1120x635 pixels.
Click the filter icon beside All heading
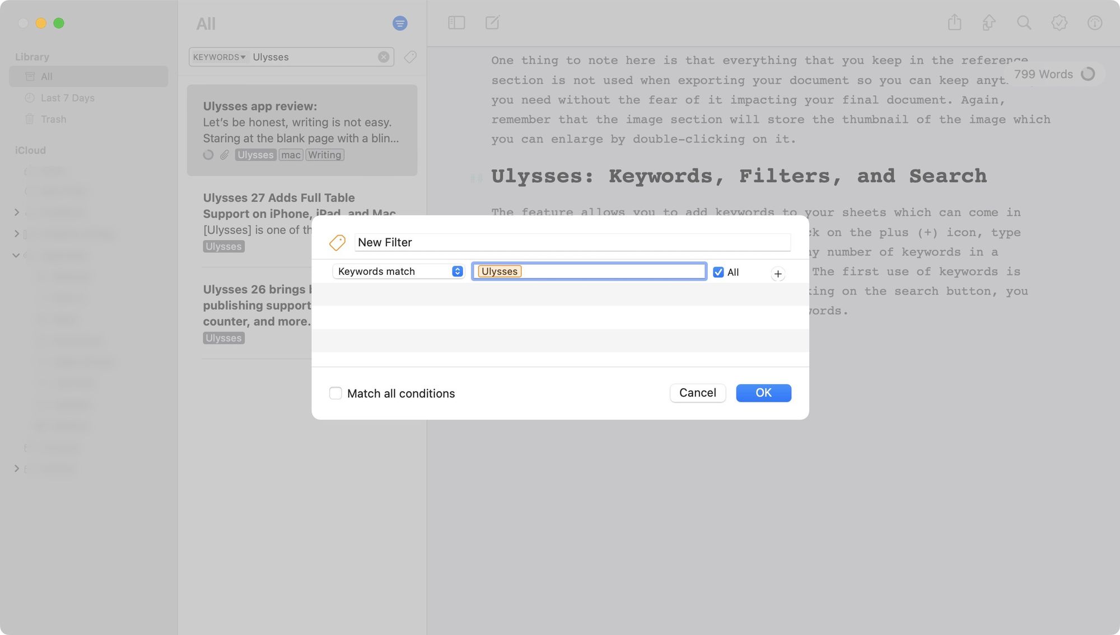400,23
